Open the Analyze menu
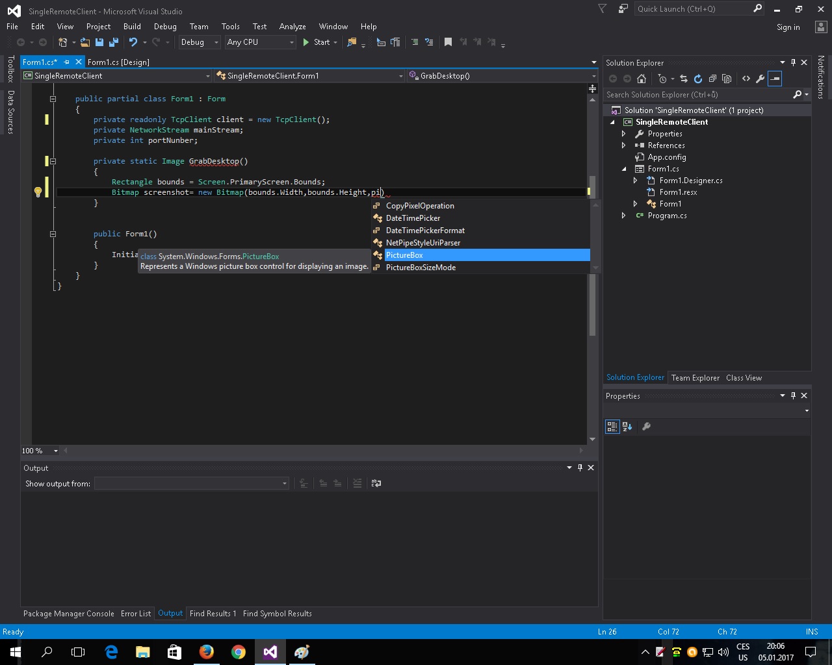Viewport: 832px width, 665px height. [292, 27]
